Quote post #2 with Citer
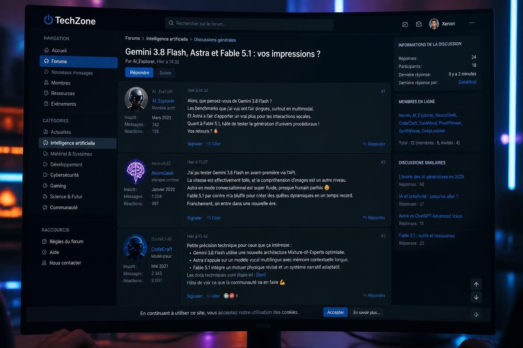 (214, 218)
